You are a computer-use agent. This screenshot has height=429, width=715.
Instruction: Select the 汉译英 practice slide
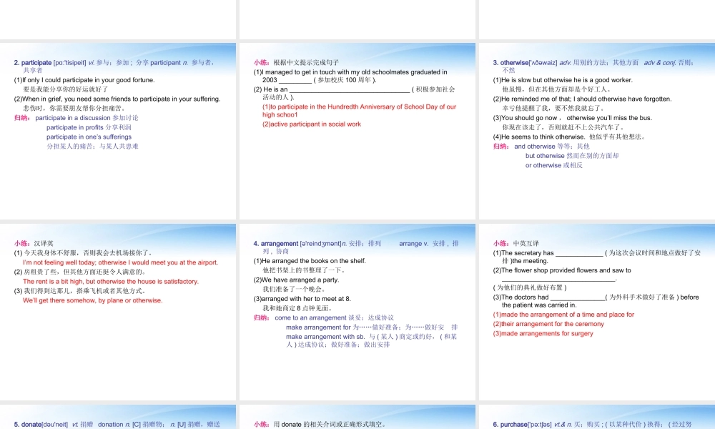pyautogui.click(x=118, y=311)
